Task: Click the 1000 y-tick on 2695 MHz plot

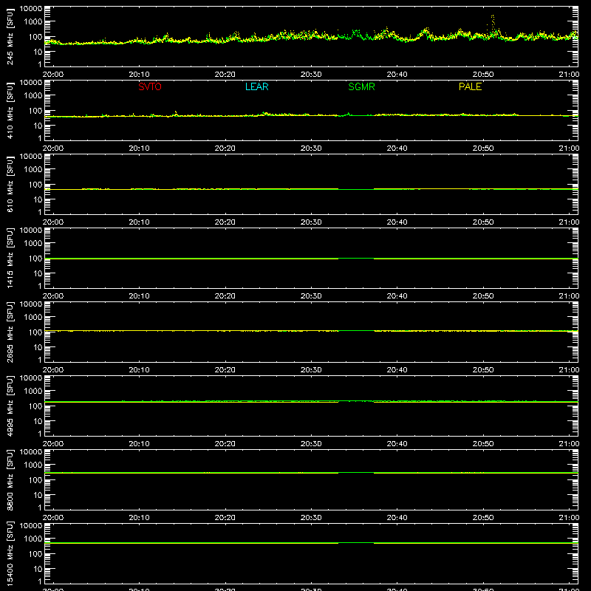Action: (x=33, y=318)
